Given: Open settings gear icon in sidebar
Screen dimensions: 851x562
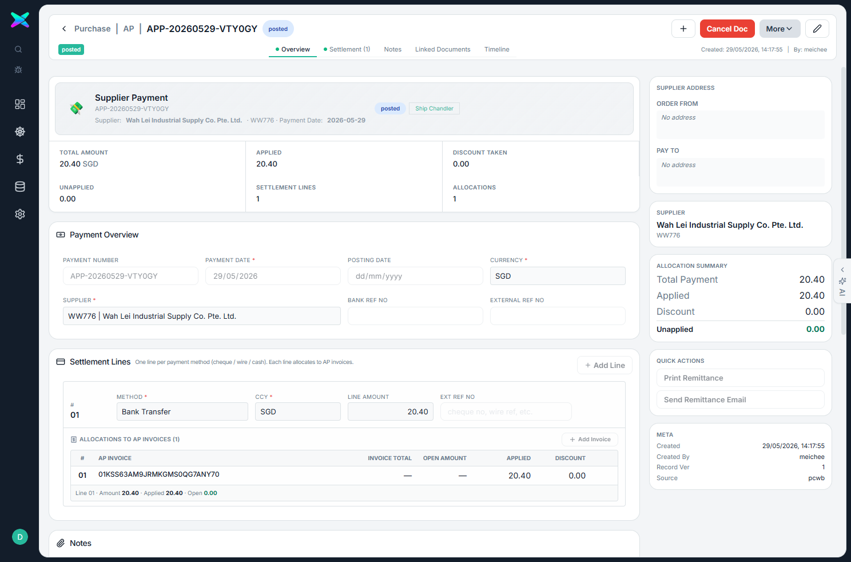Looking at the screenshot, I should pos(20,214).
